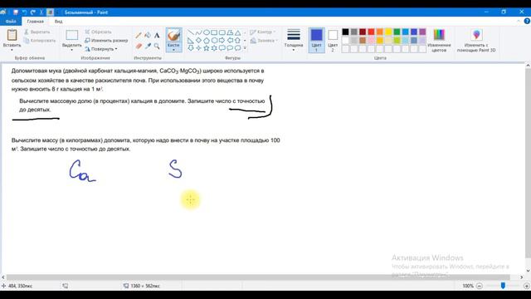Pick the yellow color swatch
This screenshot has height=299, width=531.
pyautogui.click(x=388, y=32)
